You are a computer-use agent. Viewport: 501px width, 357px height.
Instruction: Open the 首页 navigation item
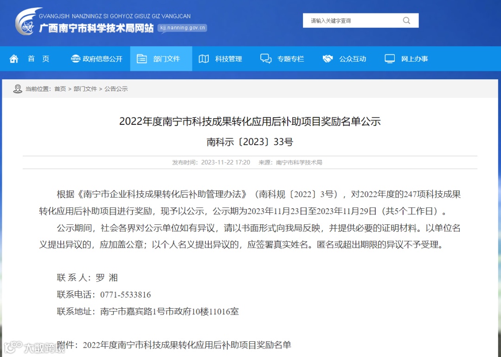tap(39, 59)
